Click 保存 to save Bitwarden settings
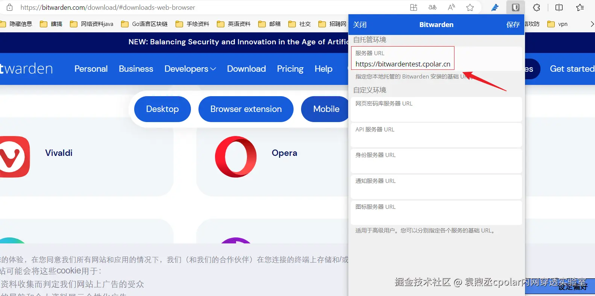This screenshot has height=296, width=595. click(513, 25)
